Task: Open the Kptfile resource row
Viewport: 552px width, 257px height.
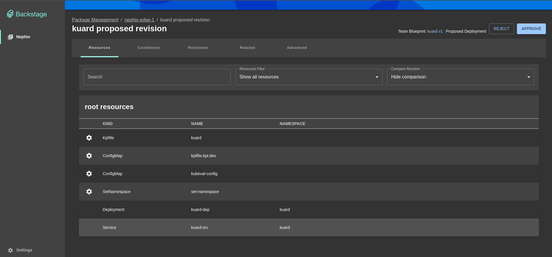Action: 309,138
